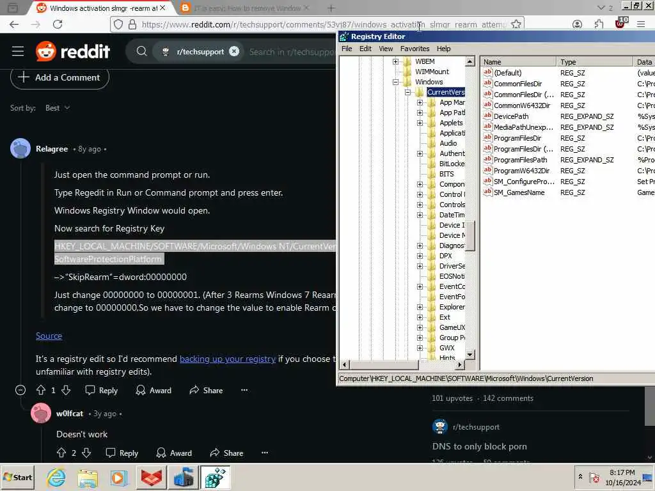
Task: Open Registry Editor File menu
Action: [347, 49]
